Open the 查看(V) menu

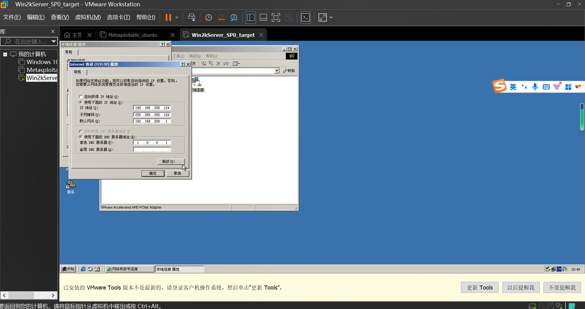click(60, 17)
